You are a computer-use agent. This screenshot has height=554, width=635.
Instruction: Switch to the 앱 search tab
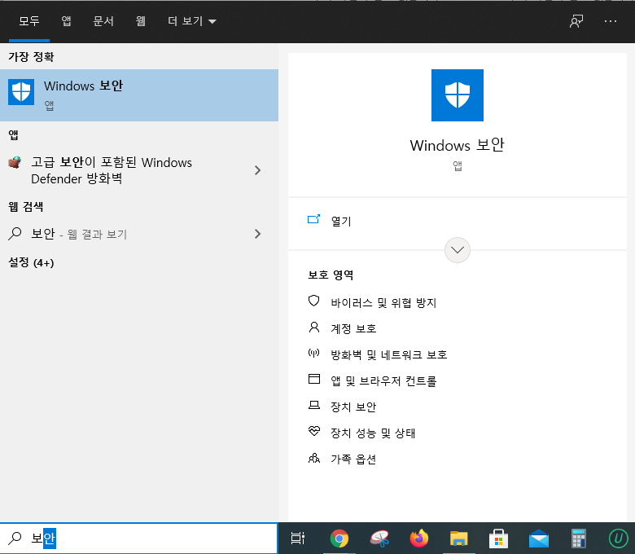point(67,21)
